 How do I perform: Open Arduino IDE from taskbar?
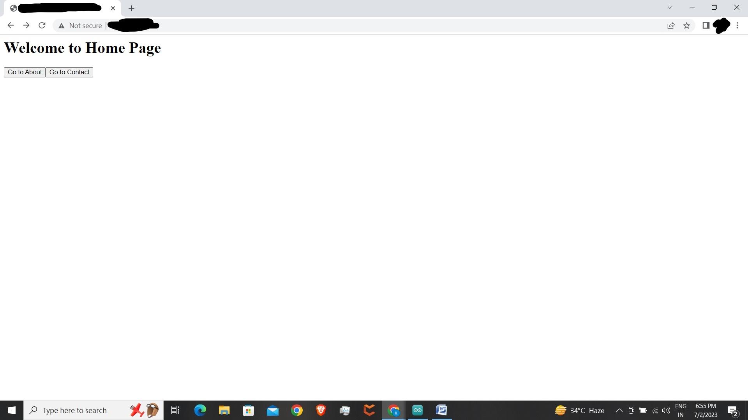[x=418, y=410]
